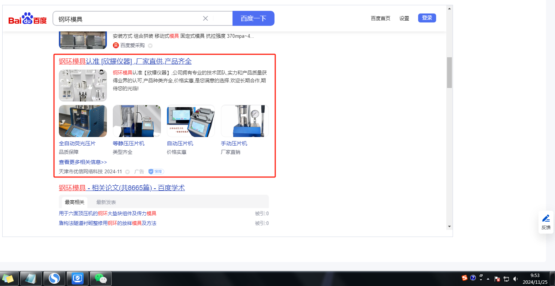
Task: Click the 类型齐全 caption
Action: click(x=123, y=152)
